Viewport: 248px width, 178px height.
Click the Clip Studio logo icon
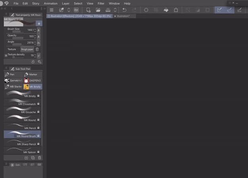point(6,3)
